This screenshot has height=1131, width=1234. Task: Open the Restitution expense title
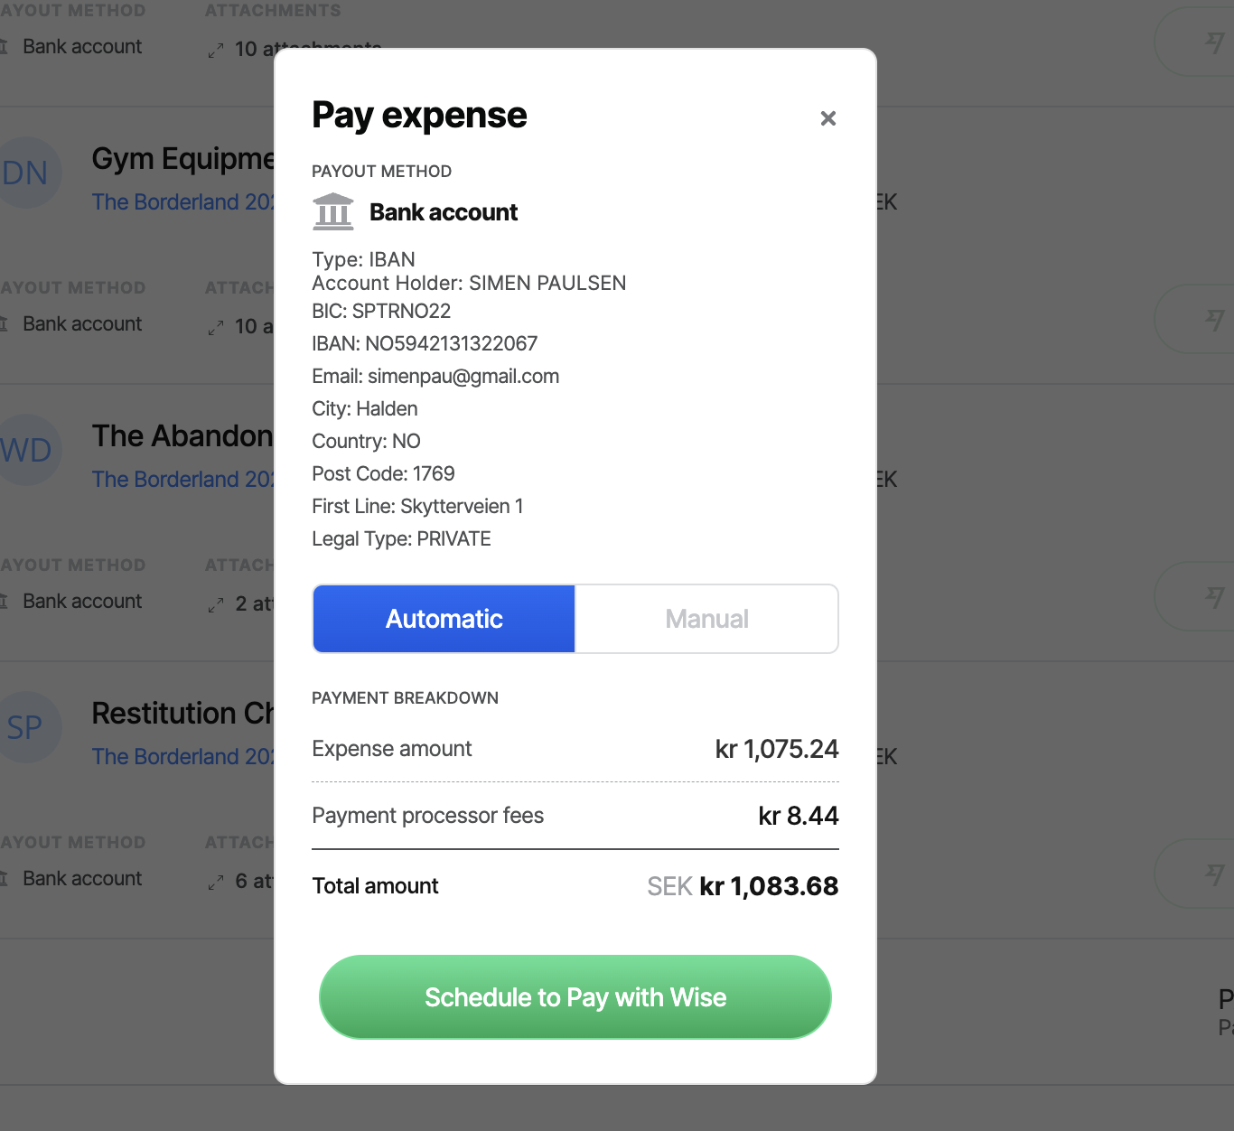tap(182, 714)
